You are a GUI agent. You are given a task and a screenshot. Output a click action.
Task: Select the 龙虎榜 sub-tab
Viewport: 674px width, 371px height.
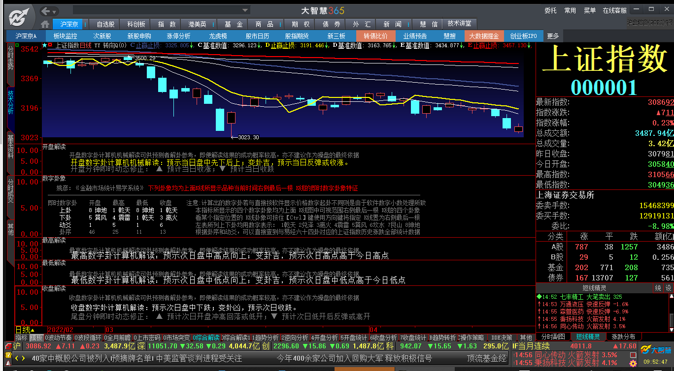point(218,36)
